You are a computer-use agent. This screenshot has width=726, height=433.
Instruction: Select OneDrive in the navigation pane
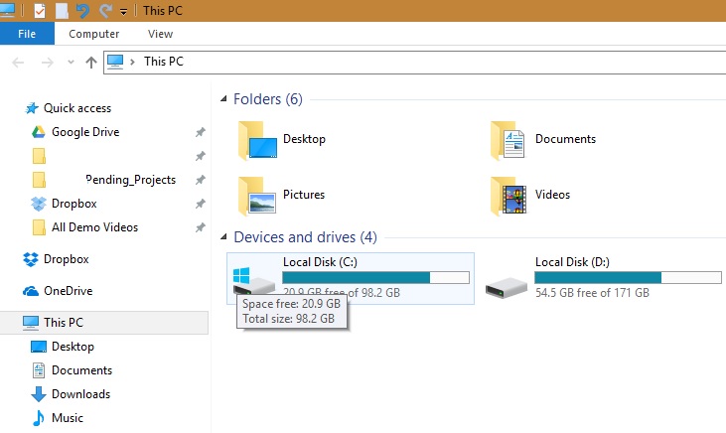(x=68, y=291)
